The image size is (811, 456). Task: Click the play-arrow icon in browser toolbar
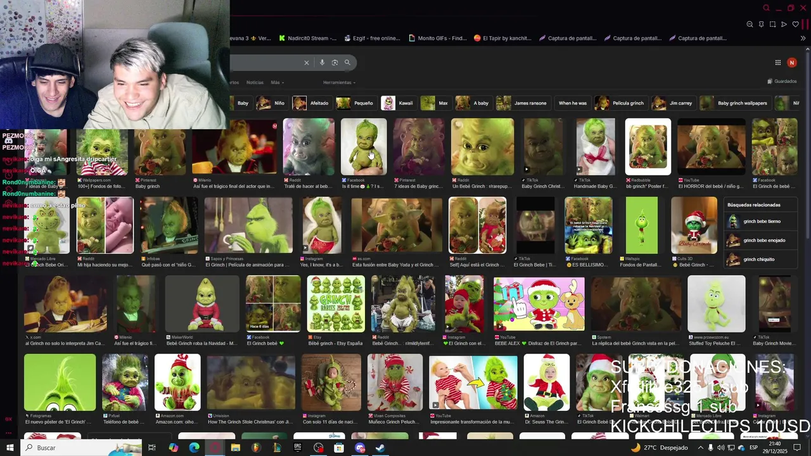tap(784, 24)
